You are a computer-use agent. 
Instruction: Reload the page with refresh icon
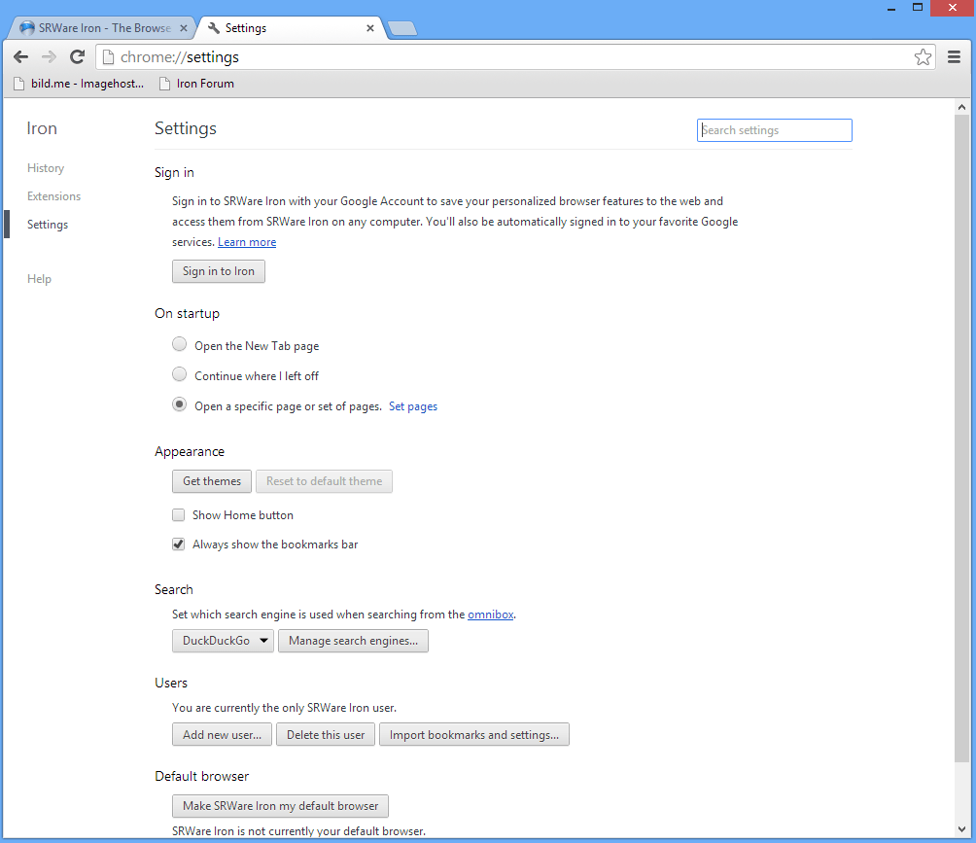77,57
